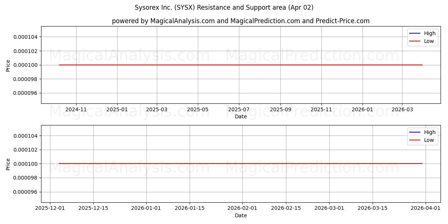Click the 2025-07 date tick on top chart

coord(239,110)
